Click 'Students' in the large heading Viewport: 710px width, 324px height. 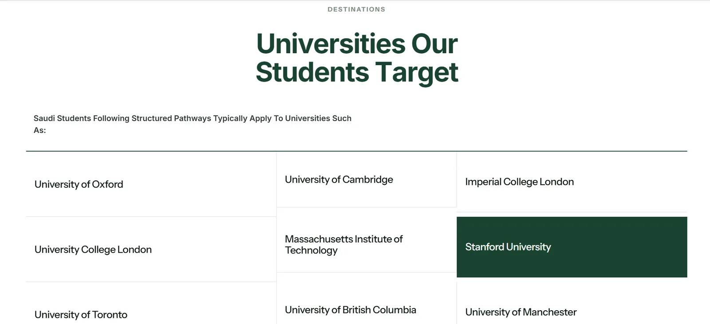(x=312, y=73)
